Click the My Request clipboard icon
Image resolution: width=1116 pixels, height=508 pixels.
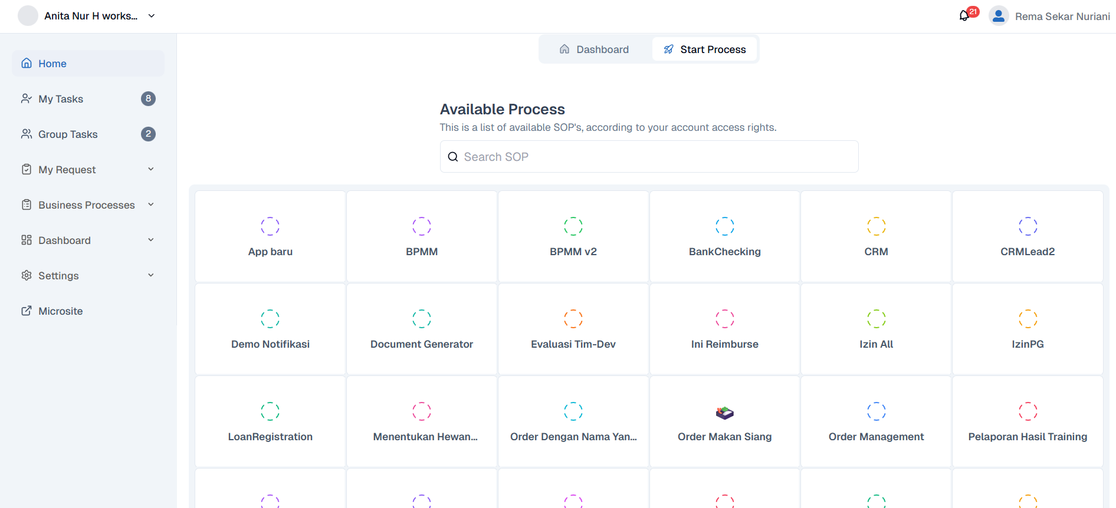pyautogui.click(x=27, y=169)
